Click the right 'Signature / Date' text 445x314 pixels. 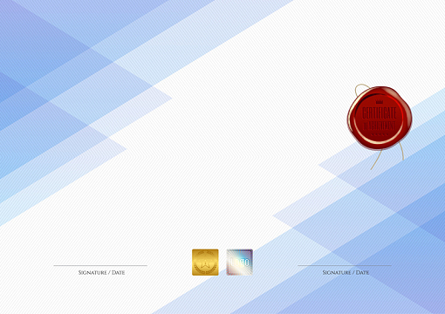[x=346, y=273]
